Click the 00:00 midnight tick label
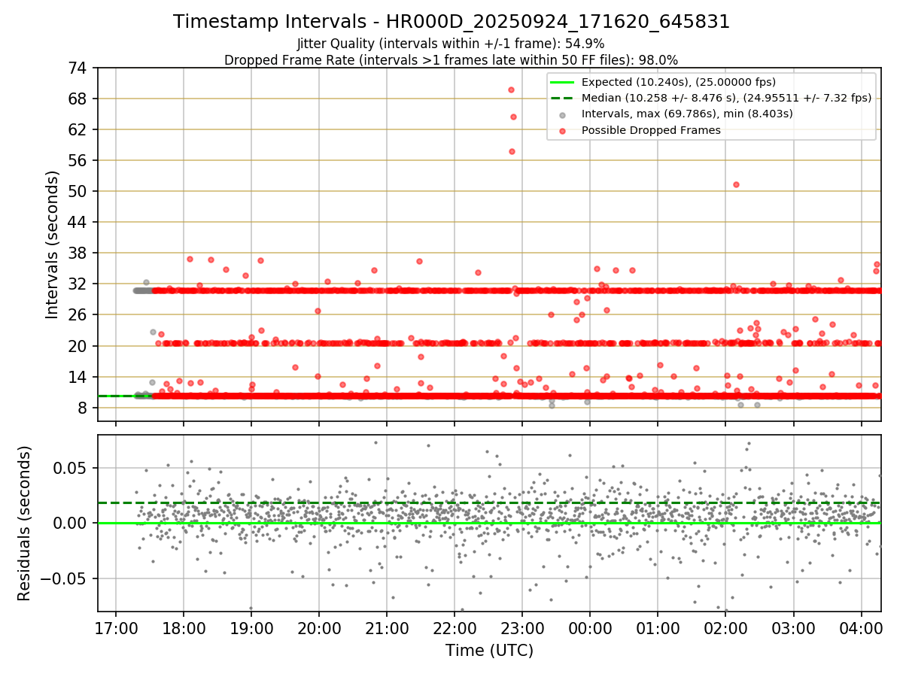Image resolution: width=903 pixels, height=677 pixels. point(590,629)
